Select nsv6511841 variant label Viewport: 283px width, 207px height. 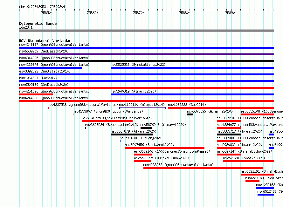pyautogui.click(x=264, y=178)
